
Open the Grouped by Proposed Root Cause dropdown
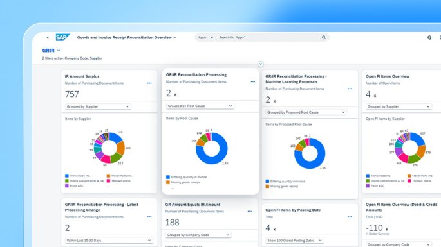(x=306, y=112)
